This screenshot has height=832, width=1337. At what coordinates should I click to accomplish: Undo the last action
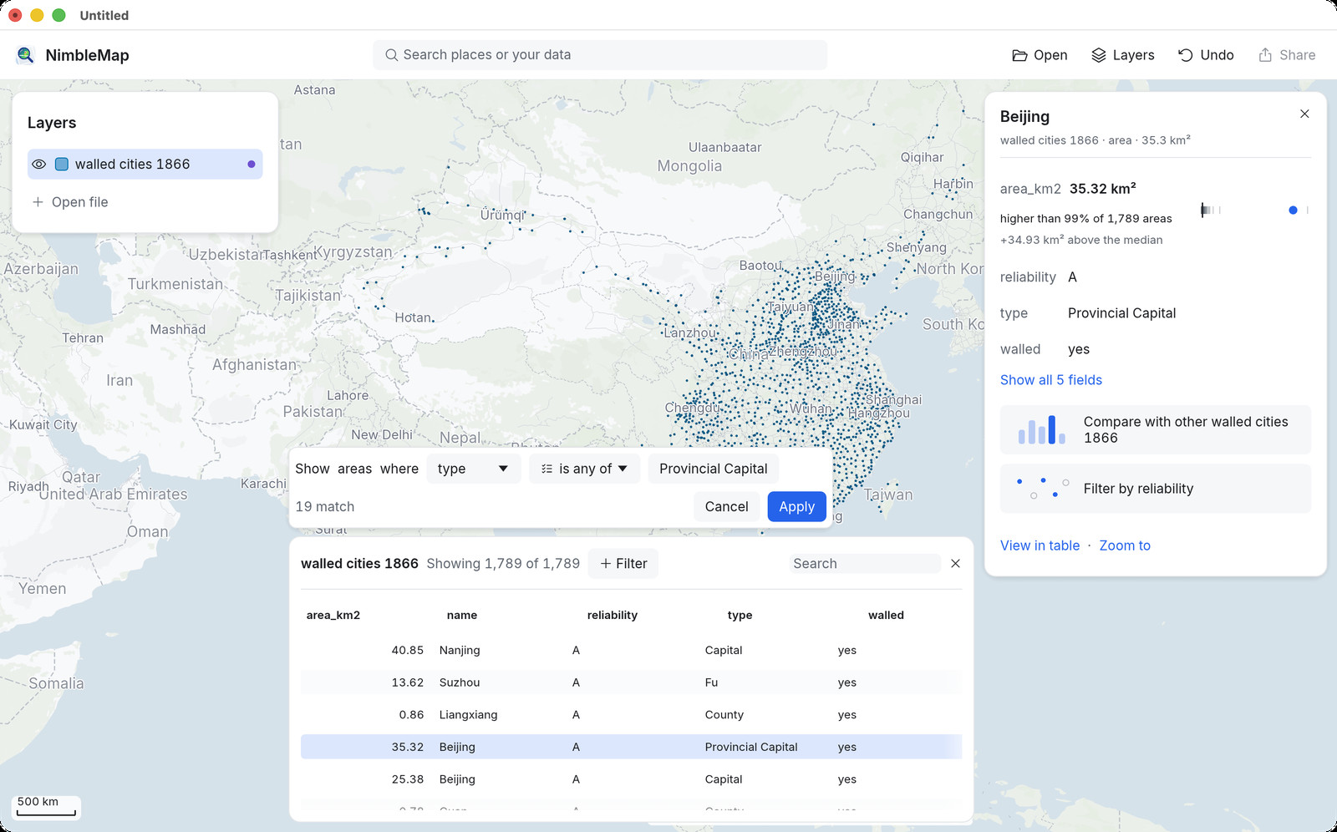[x=1206, y=55]
